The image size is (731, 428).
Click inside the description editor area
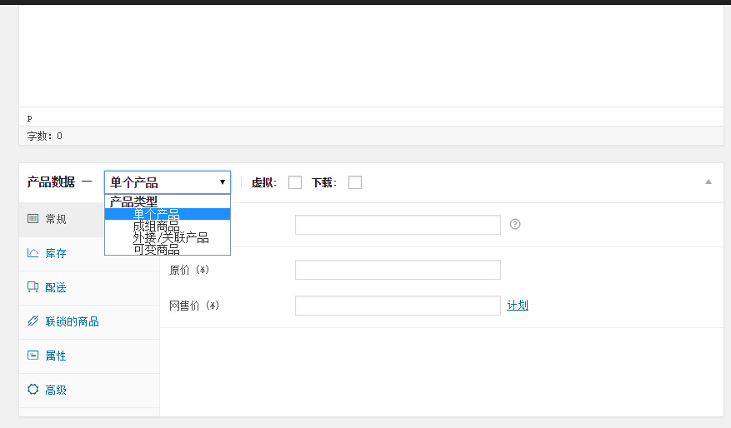pos(371,56)
